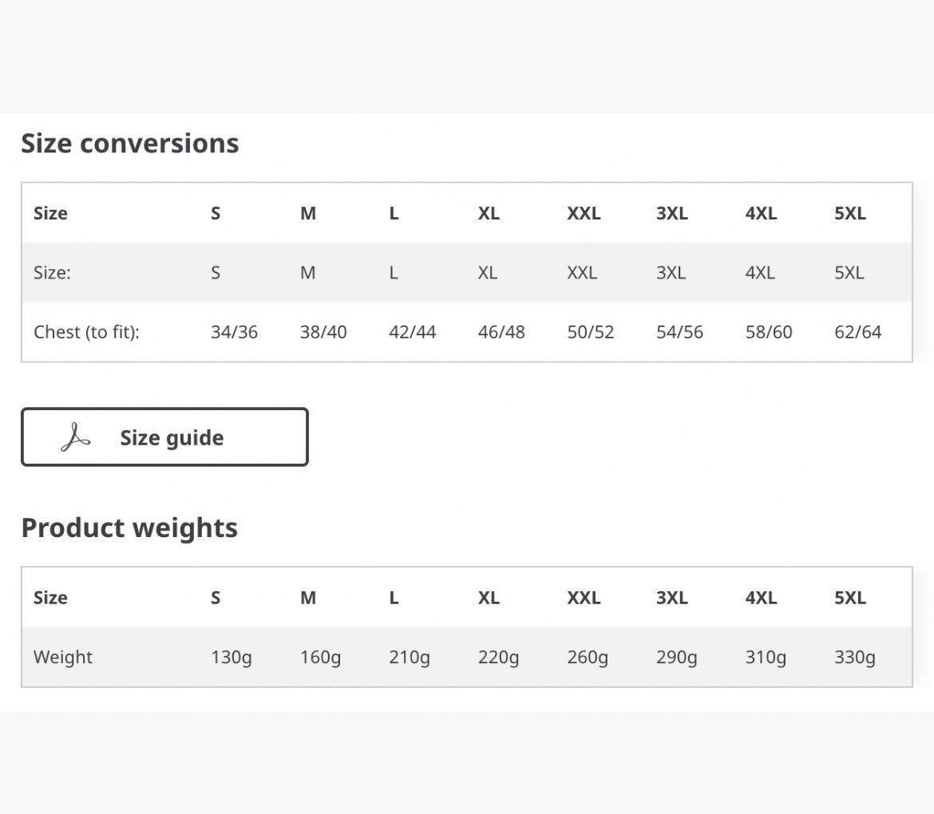The height and width of the screenshot is (814, 934).
Task: Click the Size conversions heading
Action: point(130,144)
